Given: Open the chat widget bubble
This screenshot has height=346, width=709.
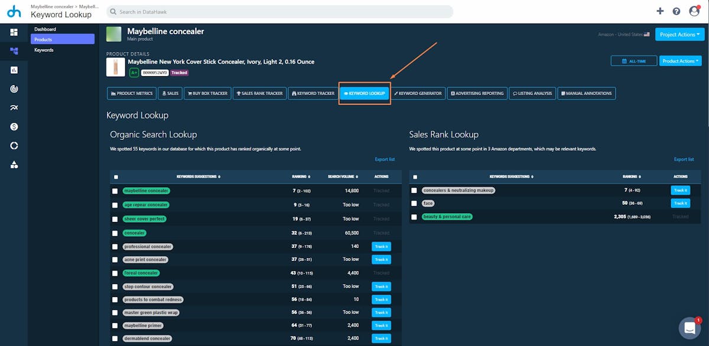Looking at the screenshot, I should click(x=690, y=328).
